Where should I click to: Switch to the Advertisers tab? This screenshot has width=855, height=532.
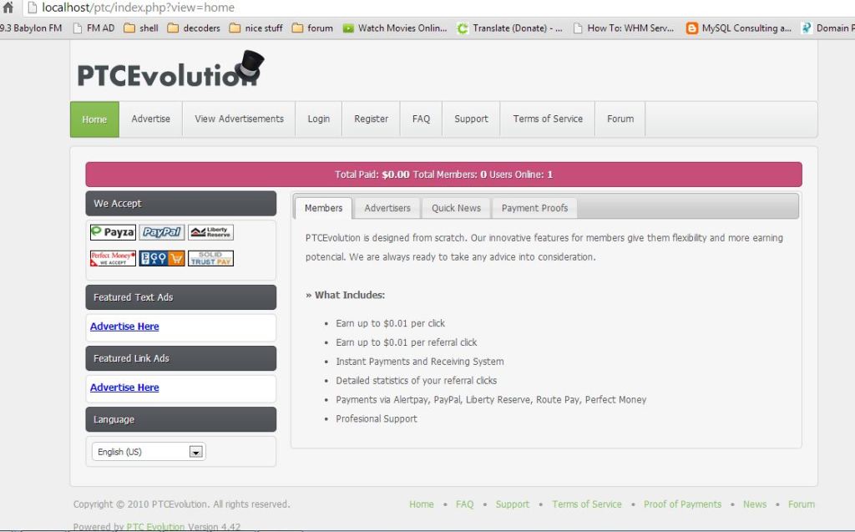pyautogui.click(x=387, y=208)
